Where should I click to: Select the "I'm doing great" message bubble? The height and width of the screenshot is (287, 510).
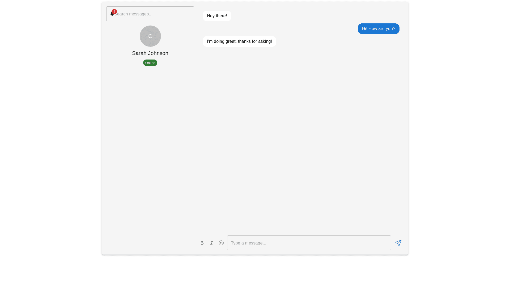point(239,41)
